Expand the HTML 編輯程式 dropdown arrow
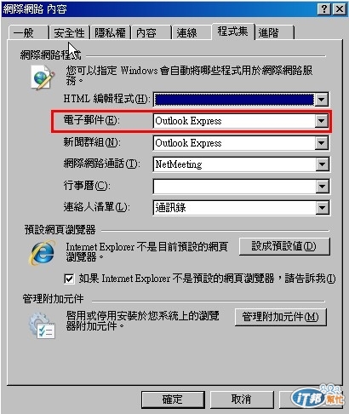The height and width of the screenshot is (414, 349). click(x=321, y=100)
